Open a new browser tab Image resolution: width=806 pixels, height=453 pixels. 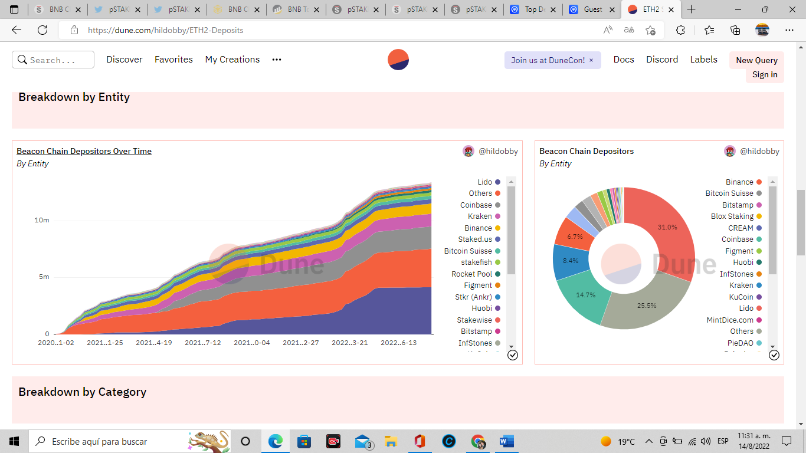(692, 9)
